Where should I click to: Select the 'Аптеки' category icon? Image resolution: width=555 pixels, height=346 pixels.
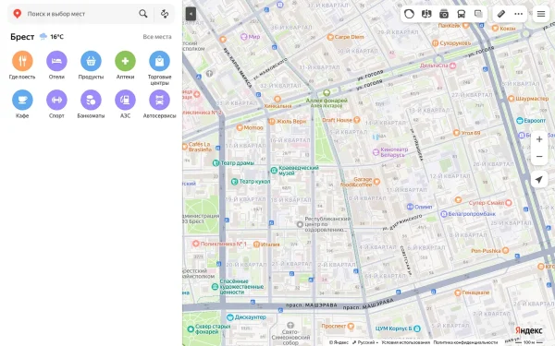125,61
